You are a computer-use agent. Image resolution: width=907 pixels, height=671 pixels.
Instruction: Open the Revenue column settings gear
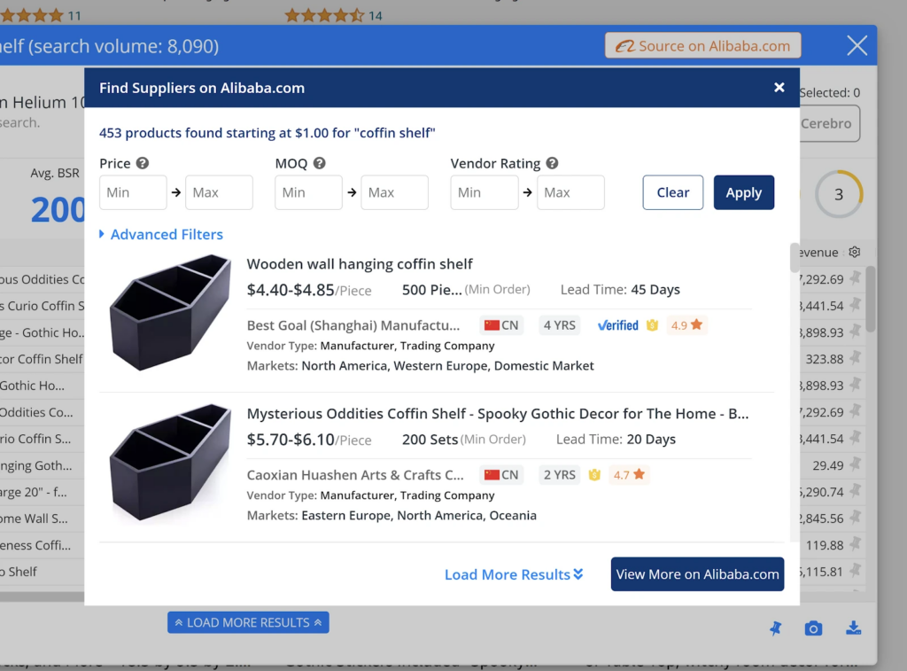[x=854, y=252]
